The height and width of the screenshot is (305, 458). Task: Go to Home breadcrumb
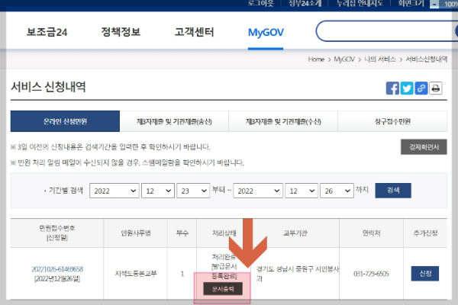[316, 59]
